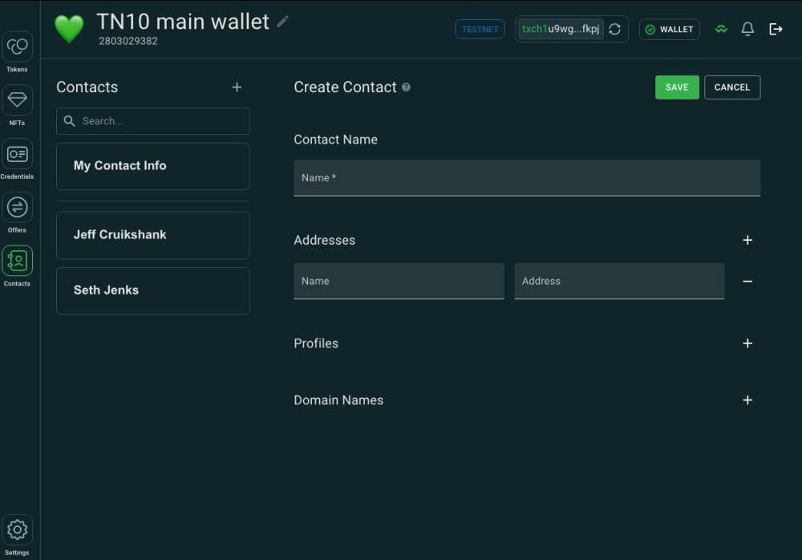This screenshot has width=802, height=560.
Task: Focus the contacts Search field
Action: point(153,121)
